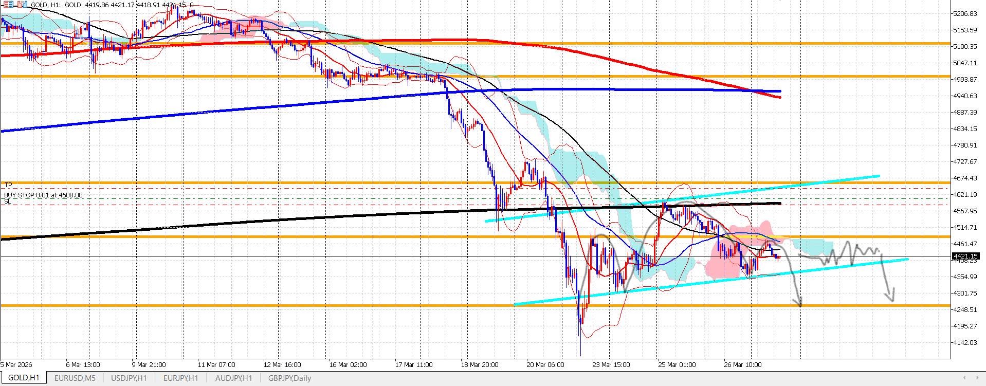Go to the AUDJPY,H1 chart tab

coord(233,378)
